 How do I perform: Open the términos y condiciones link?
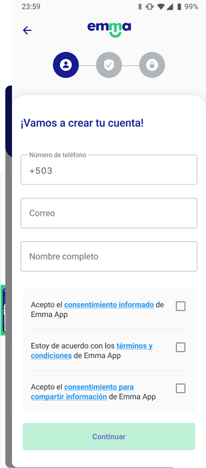pos(134,346)
